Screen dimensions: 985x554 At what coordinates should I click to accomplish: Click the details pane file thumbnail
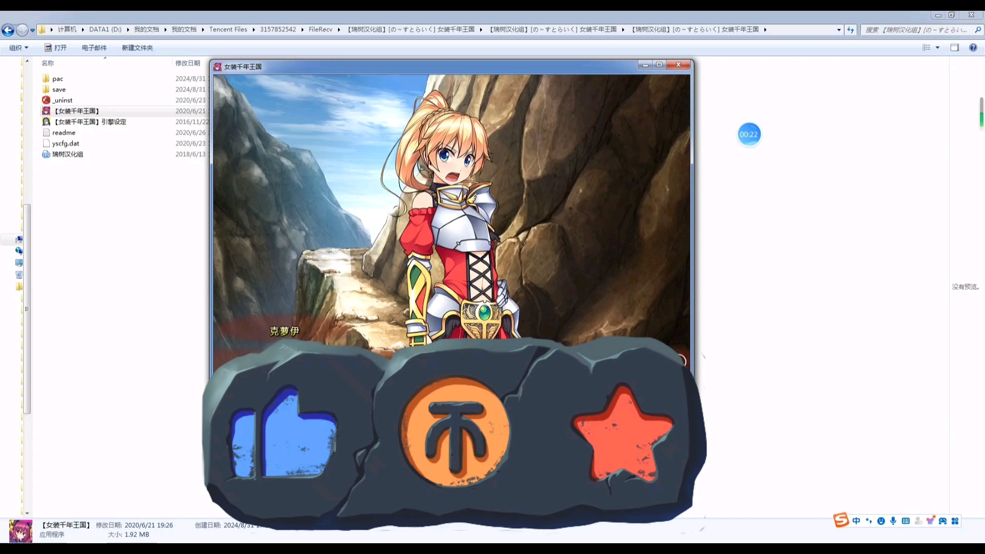pos(21,531)
